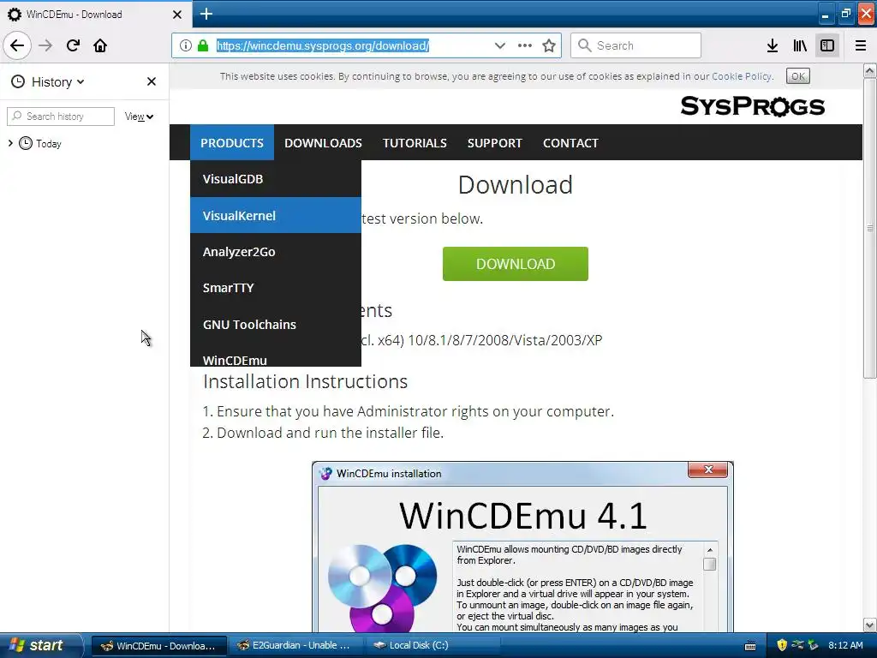Viewport: 877px width, 658px height.
Task: Open the Windows start menu
Action: coord(40,645)
